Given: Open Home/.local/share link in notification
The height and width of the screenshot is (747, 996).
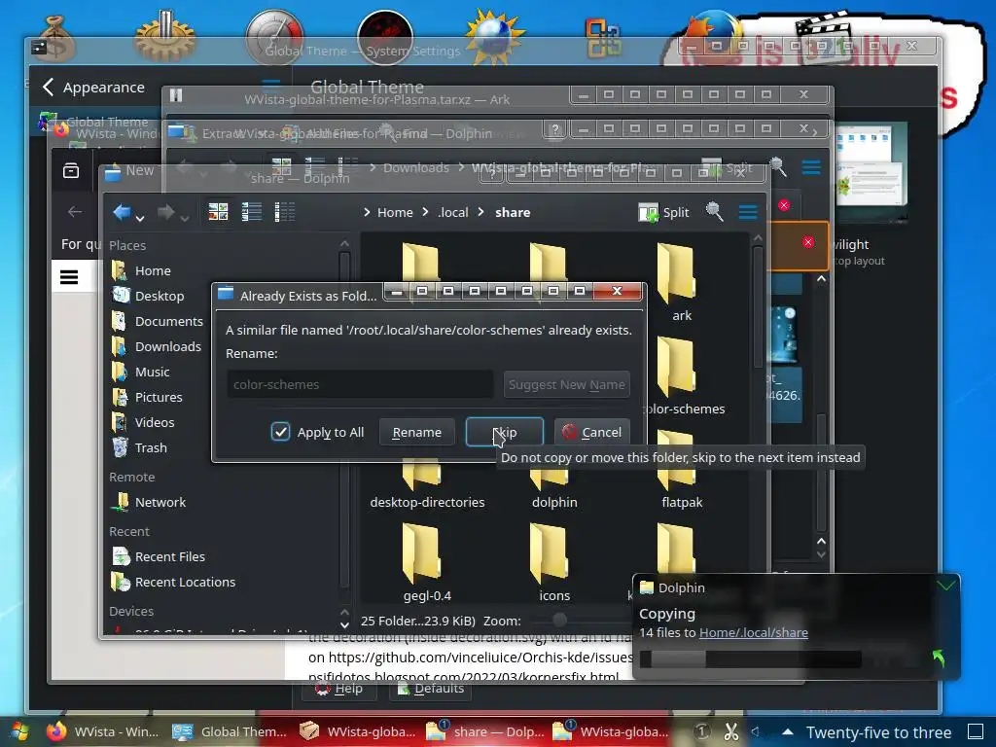Looking at the screenshot, I should click(754, 632).
